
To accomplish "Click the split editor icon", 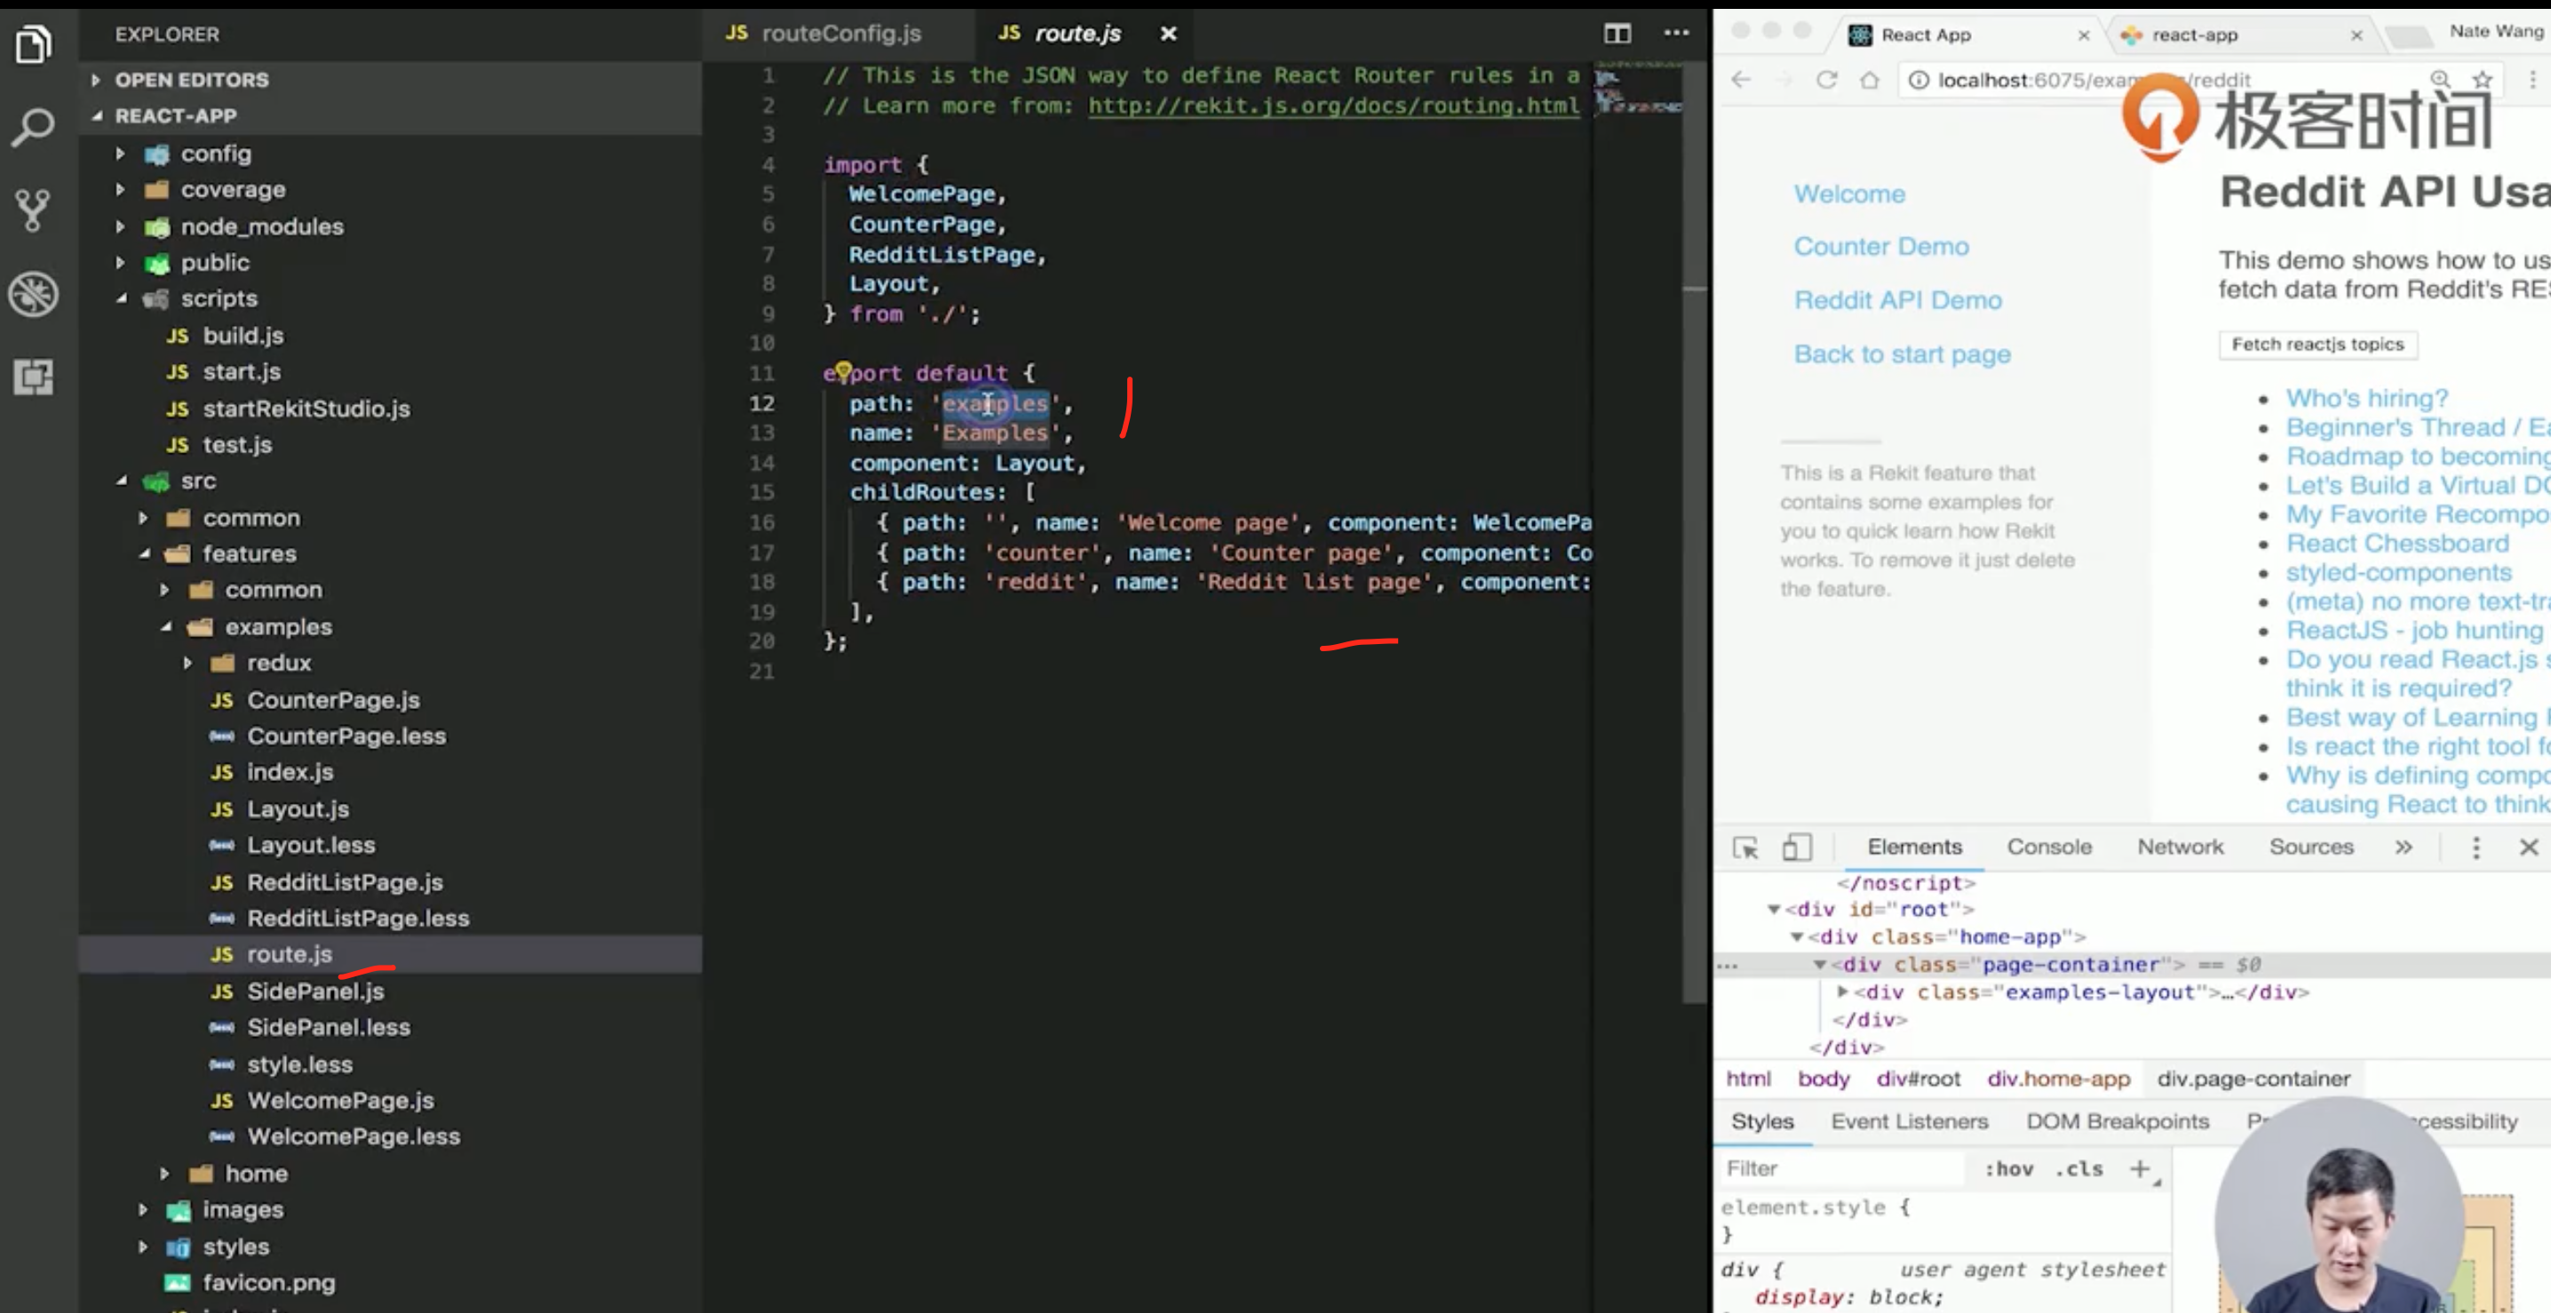I will coord(1617,34).
